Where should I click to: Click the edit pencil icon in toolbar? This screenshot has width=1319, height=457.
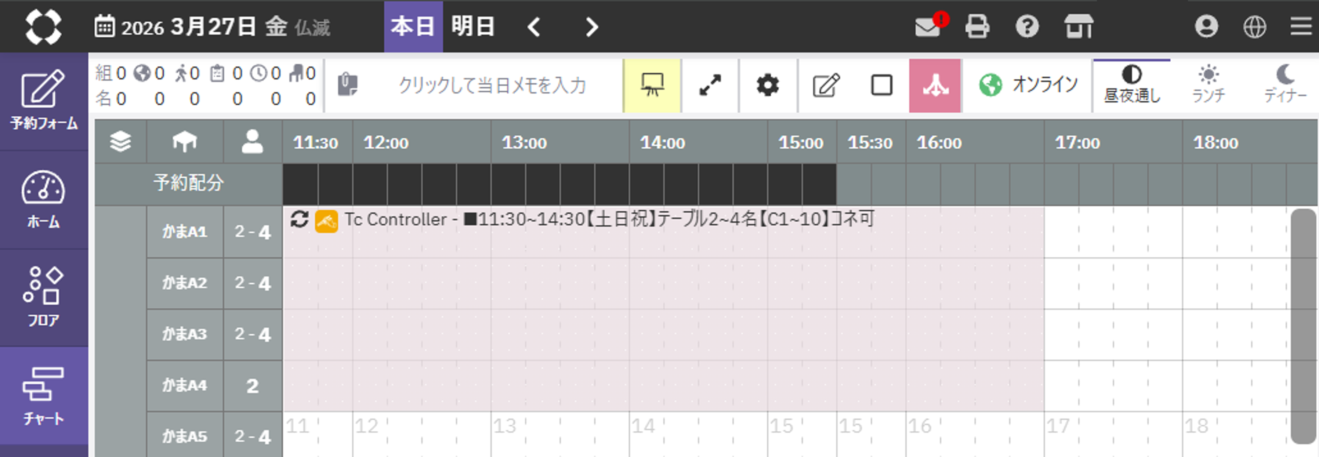click(826, 86)
